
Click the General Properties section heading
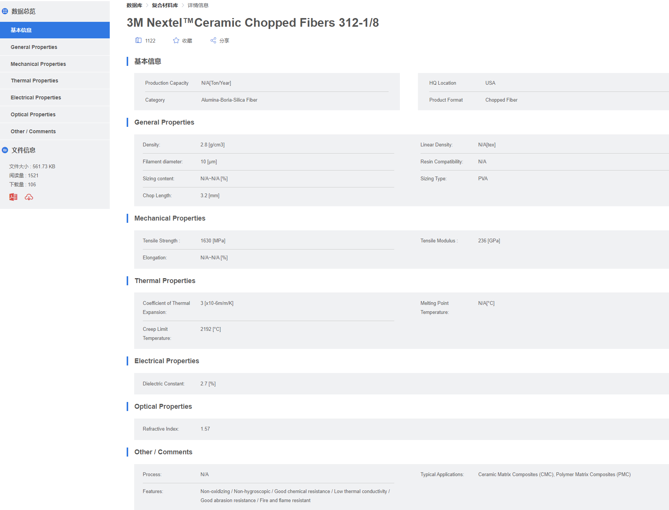click(164, 122)
